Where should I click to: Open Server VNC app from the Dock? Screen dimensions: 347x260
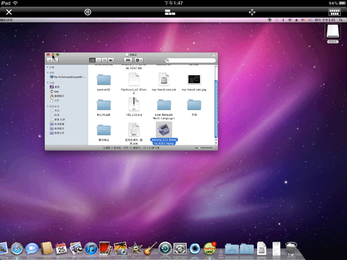[x=209, y=248]
